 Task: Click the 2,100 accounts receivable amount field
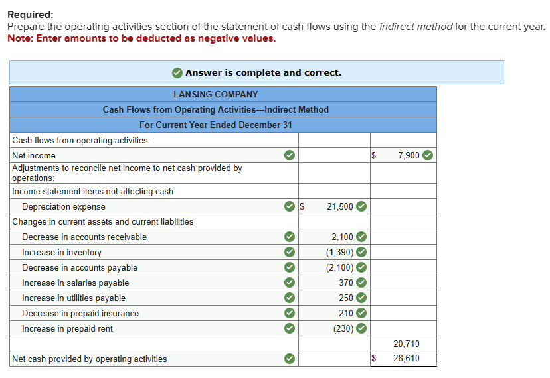pyautogui.click(x=335, y=237)
